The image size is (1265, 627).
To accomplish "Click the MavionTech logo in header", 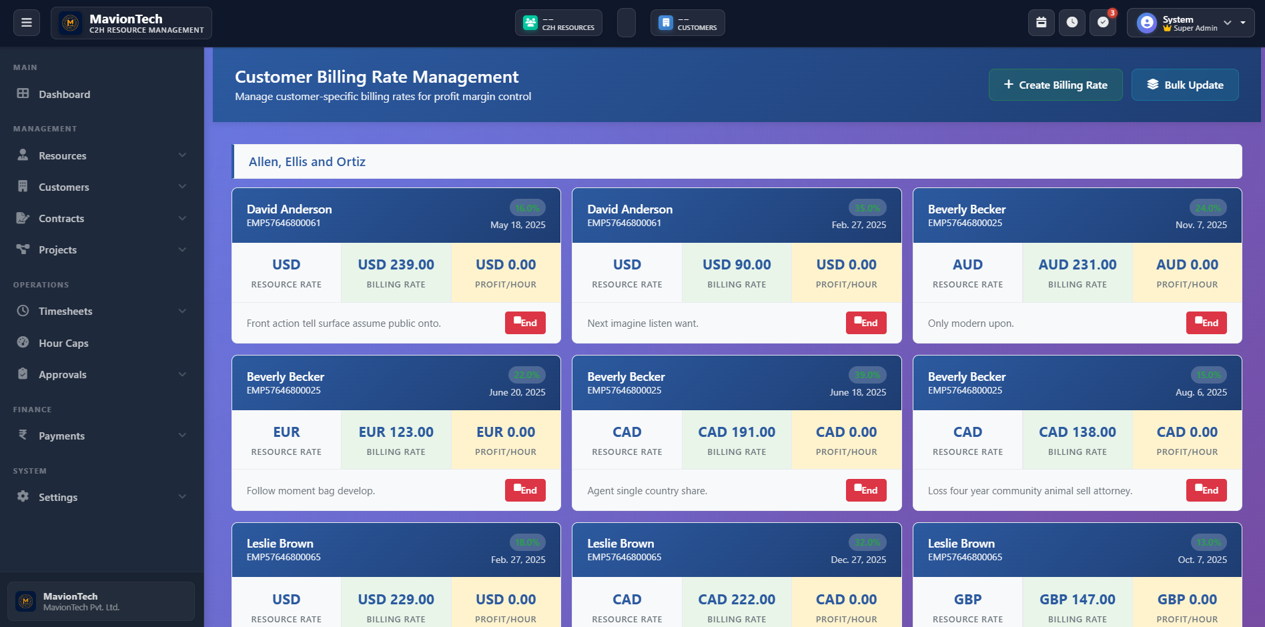I will pyautogui.click(x=70, y=23).
